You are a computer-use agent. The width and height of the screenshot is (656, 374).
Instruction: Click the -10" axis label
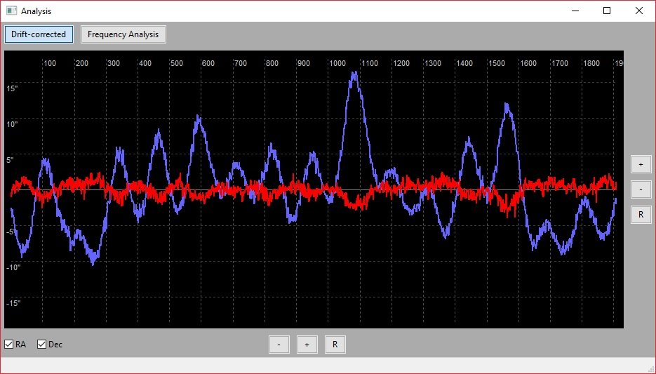[x=13, y=267]
